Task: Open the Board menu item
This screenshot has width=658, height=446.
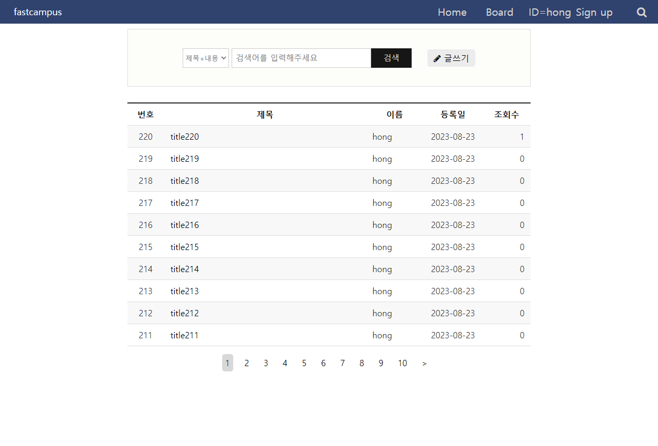Action: (x=500, y=12)
